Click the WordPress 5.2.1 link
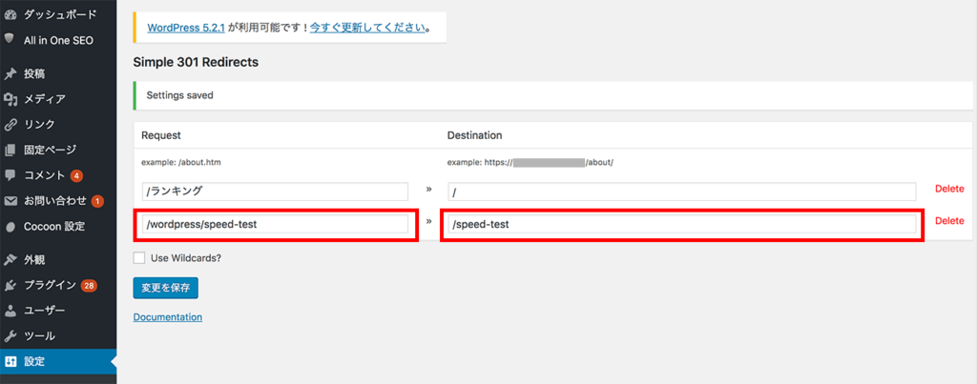 tap(185, 28)
